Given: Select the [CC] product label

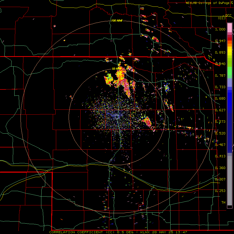Looking at the screenshot, I should pyautogui.click(x=222, y=18).
